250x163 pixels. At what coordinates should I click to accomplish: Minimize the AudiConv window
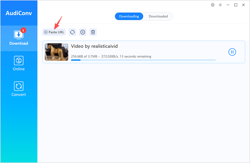tap(228, 5)
